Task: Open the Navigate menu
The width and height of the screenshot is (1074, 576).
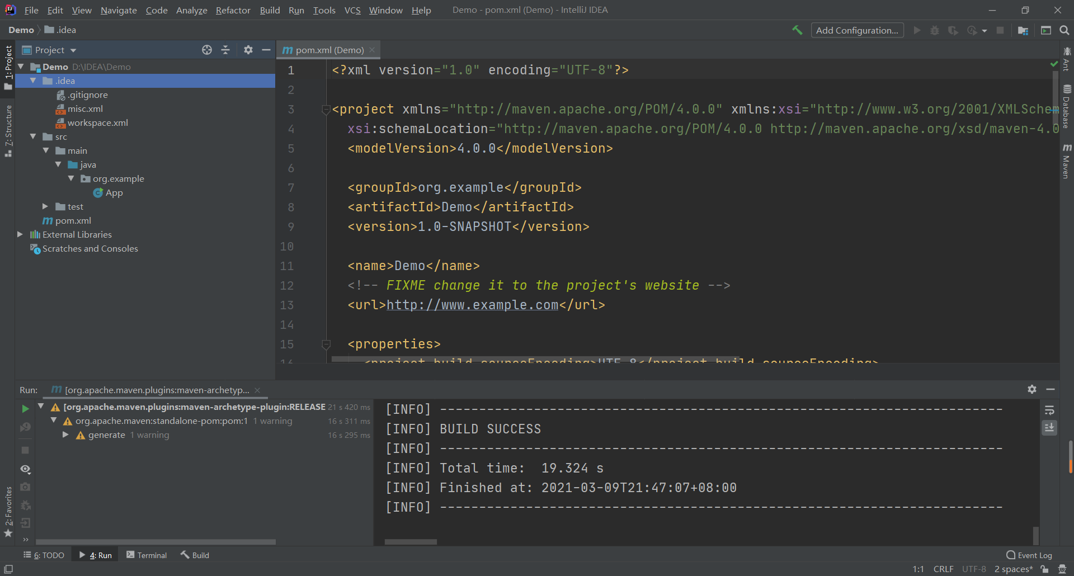Action: (x=119, y=10)
